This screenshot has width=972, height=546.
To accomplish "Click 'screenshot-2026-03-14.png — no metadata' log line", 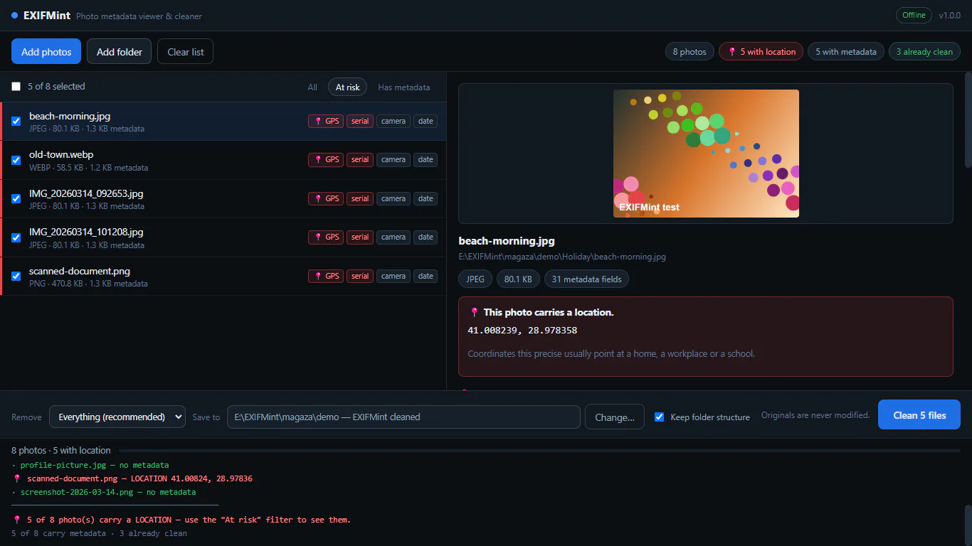I will [104, 492].
